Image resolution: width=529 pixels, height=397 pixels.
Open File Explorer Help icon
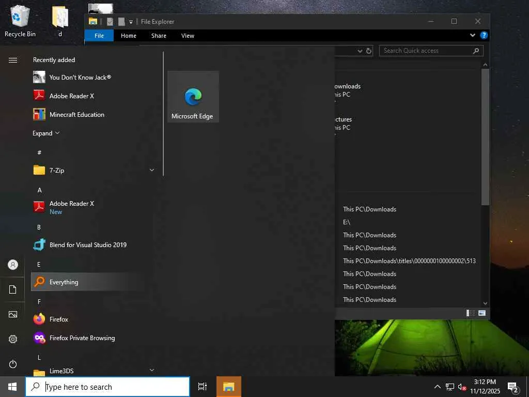point(484,35)
